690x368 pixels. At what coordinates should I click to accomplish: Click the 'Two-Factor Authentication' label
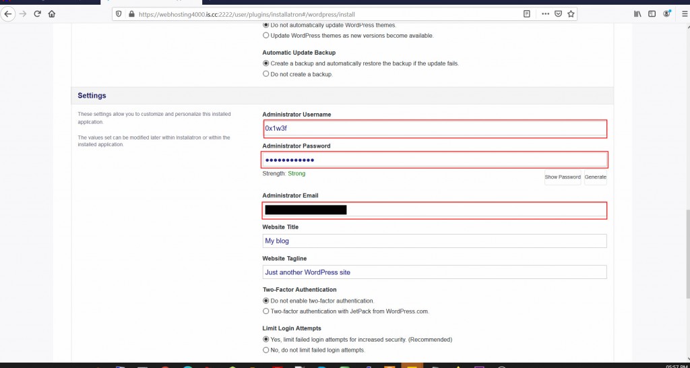tap(299, 290)
